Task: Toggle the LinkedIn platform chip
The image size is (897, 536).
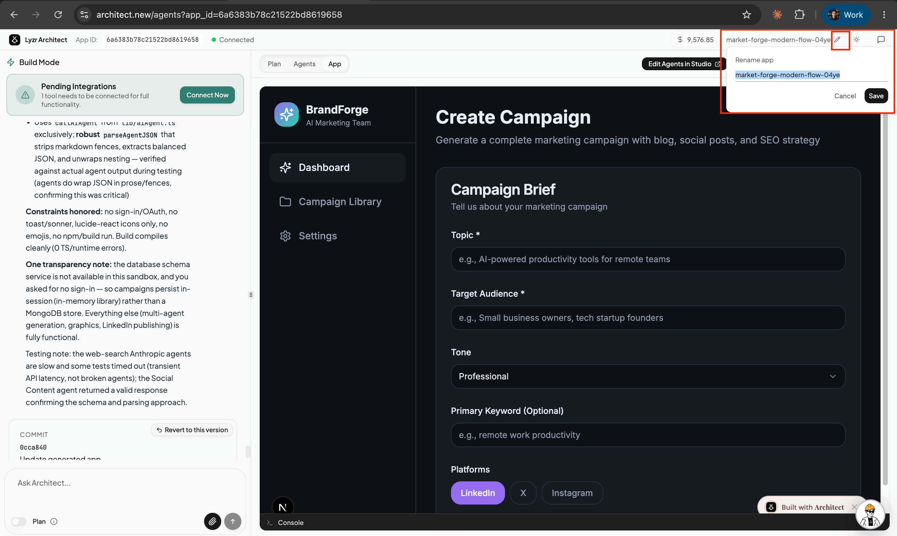Action: click(x=478, y=493)
